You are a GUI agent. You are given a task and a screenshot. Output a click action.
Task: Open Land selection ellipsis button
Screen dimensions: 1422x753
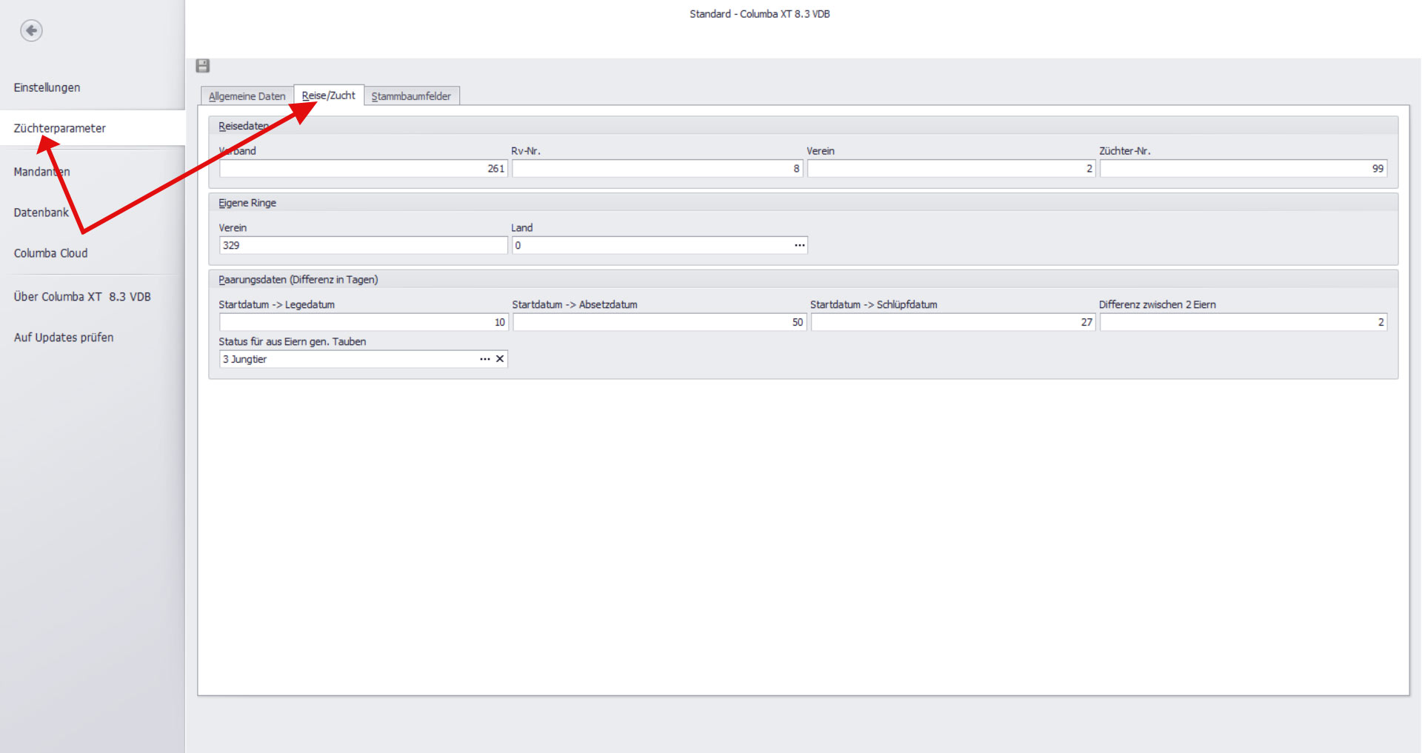(799, 245)
